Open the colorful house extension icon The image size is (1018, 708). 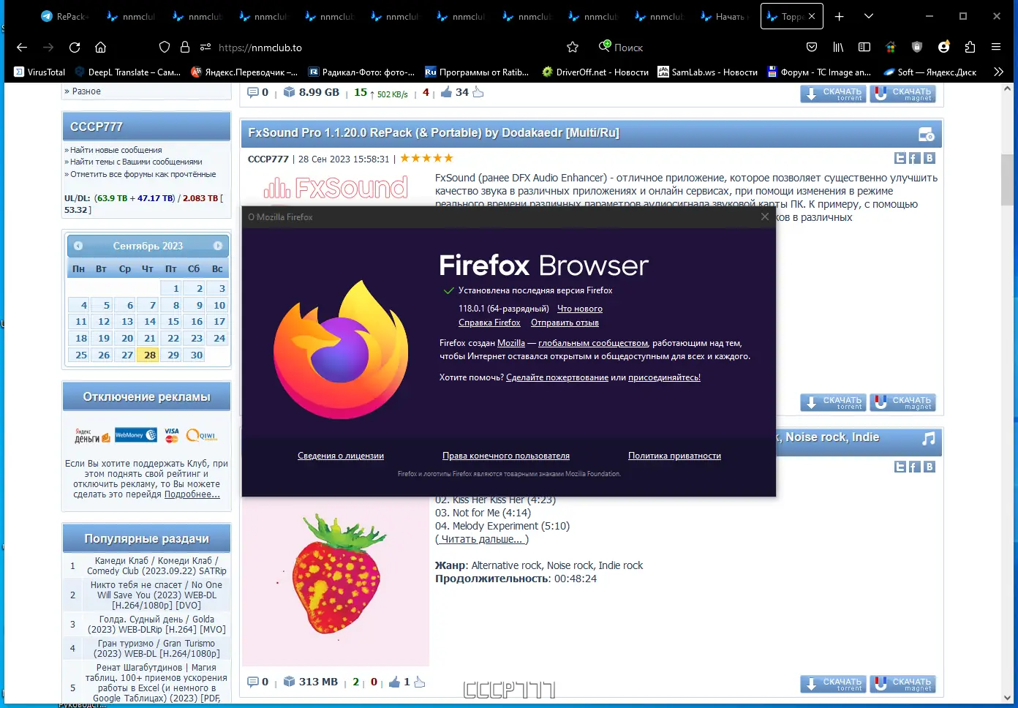pyautogui.click(x=891, y=48)
